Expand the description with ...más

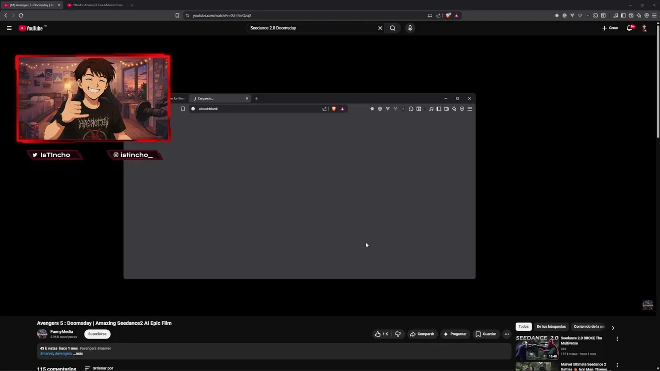[x=77, y=353]
